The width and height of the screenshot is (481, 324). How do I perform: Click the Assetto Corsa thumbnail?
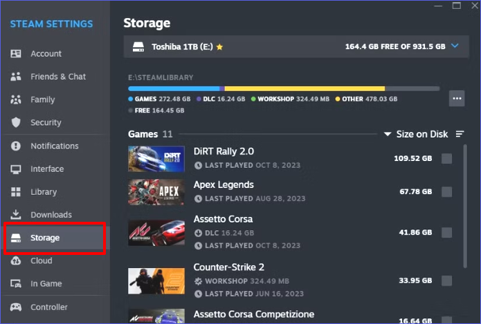click(x=156, y=232)
